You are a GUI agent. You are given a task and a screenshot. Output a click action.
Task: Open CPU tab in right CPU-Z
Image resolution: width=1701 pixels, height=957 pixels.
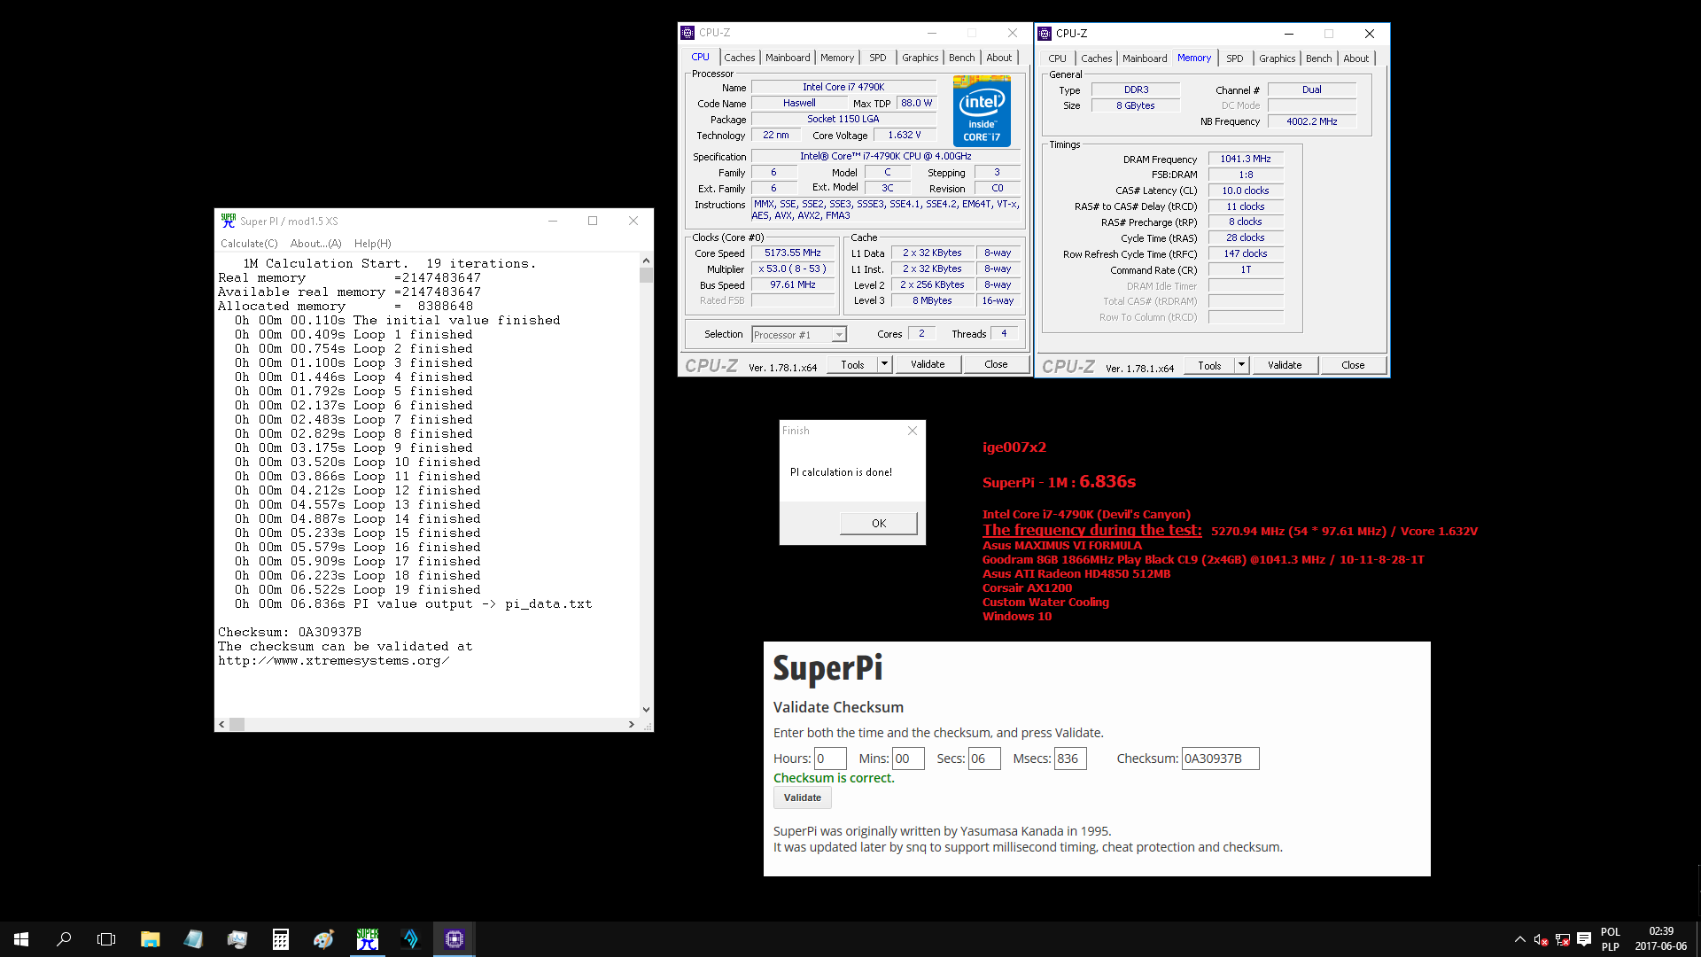(x=1057, y=58)
